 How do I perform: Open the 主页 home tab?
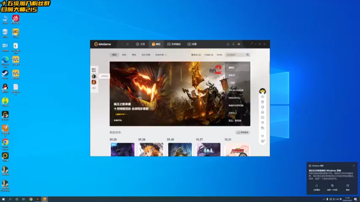click(x=140, y=44)
